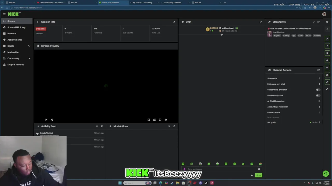Expand Set goals options
This screenshot has width=332, height=186.
point(319,122)
